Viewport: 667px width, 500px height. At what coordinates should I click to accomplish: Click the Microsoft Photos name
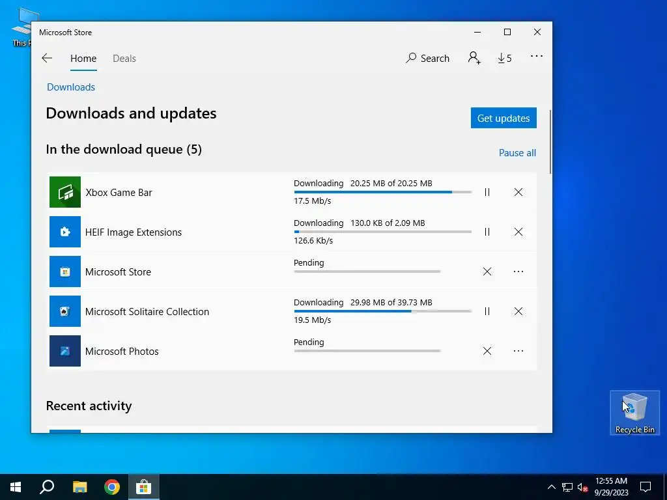(122, 351)
